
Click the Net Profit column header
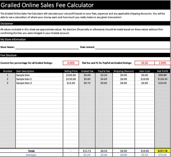[162, 71]
